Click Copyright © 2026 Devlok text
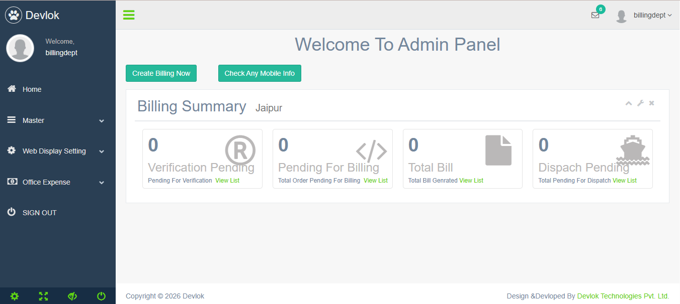680x304 pixels. [165, 296]
